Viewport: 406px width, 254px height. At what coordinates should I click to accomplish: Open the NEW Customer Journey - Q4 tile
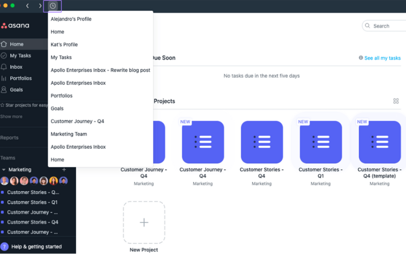click(x=202, y=142)
